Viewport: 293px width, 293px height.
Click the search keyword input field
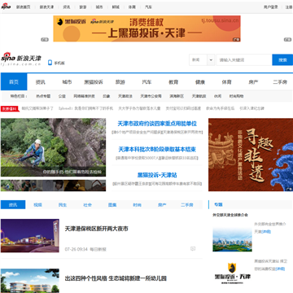[x=244, y=60]
